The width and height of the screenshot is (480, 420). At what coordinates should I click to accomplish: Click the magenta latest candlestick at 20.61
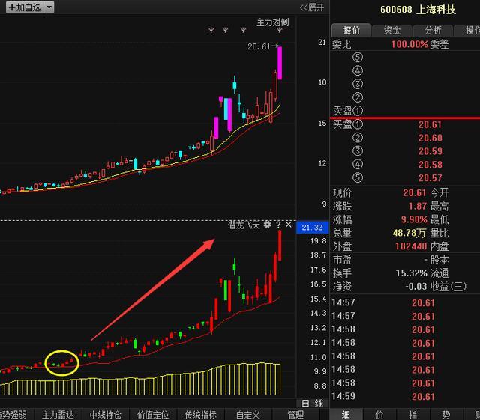pos(280,63)
